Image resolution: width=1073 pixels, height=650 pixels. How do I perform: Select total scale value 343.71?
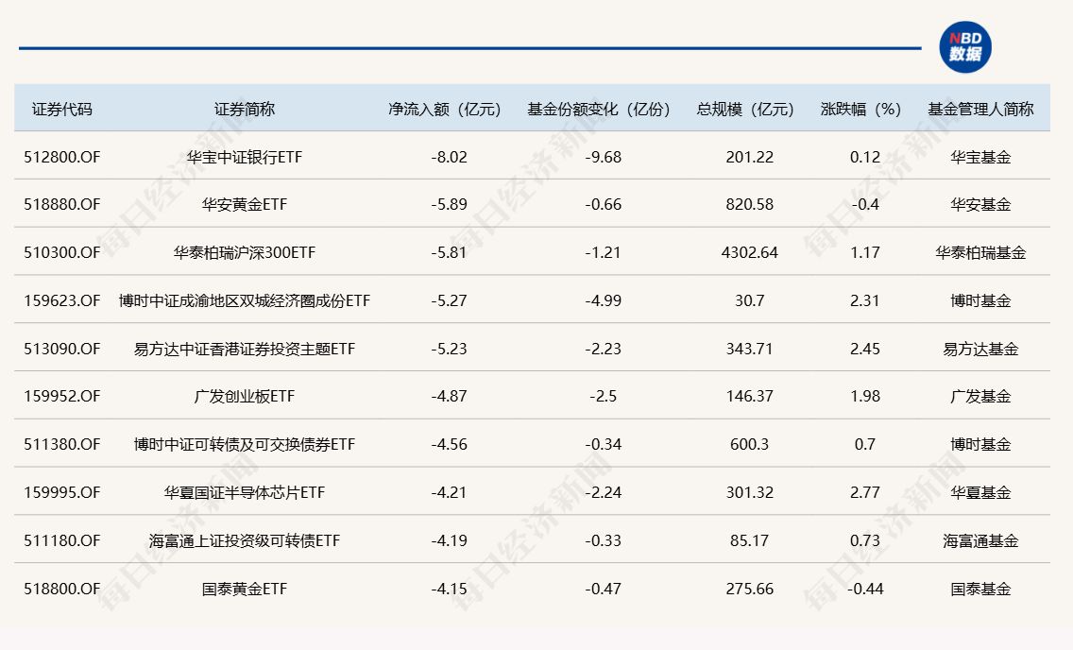(749, 349)
